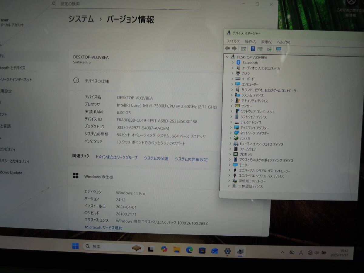This screenshot has height=273, width=364.
Task: Select the セキュリティ デバイス tree item
Action: 254,101
